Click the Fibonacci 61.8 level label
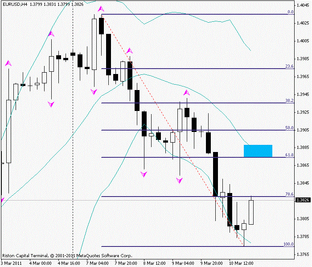 pos(290,155)
